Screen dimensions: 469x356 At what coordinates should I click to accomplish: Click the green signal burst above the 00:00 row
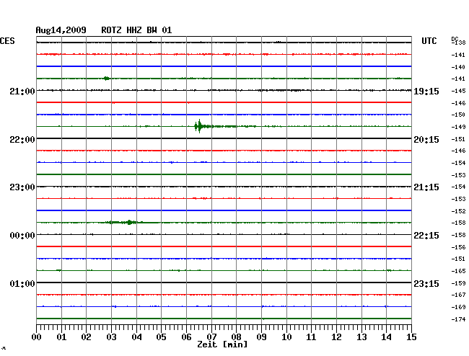123,222
